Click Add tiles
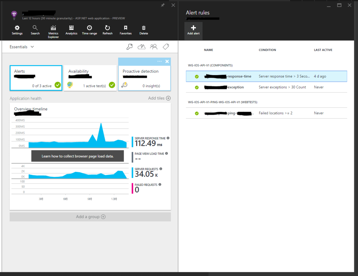 tap(159, 98)
